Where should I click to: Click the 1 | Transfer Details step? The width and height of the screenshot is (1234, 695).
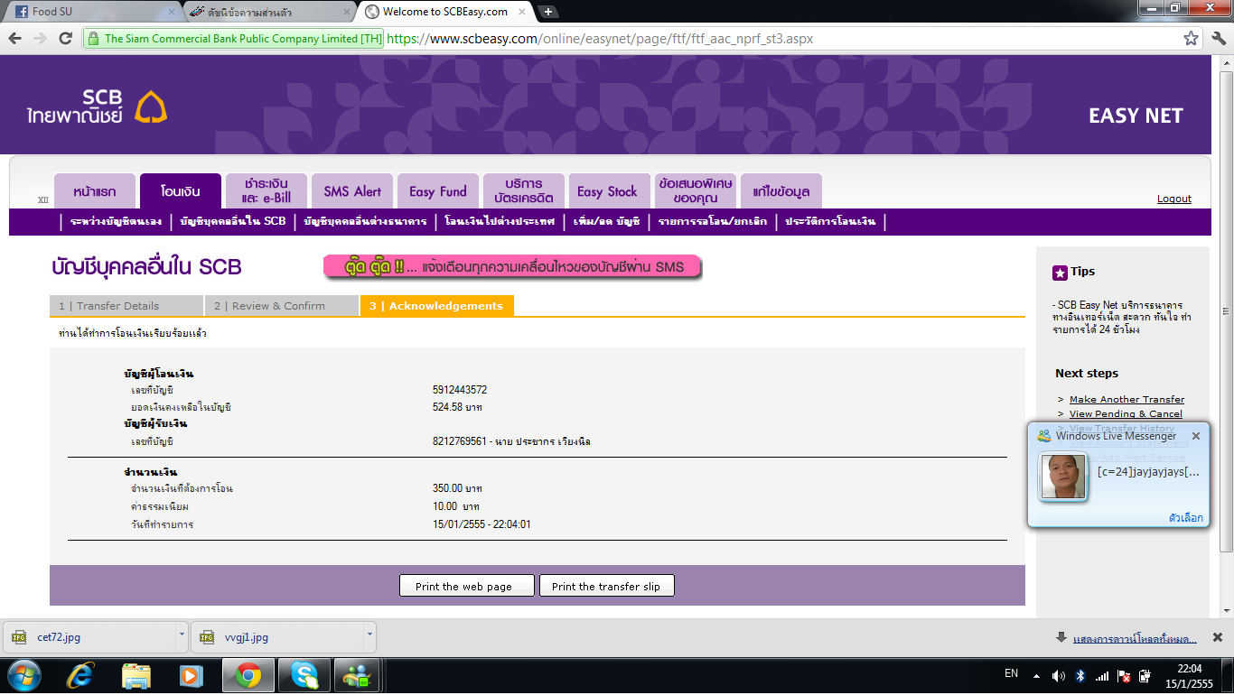pos(126,306)
